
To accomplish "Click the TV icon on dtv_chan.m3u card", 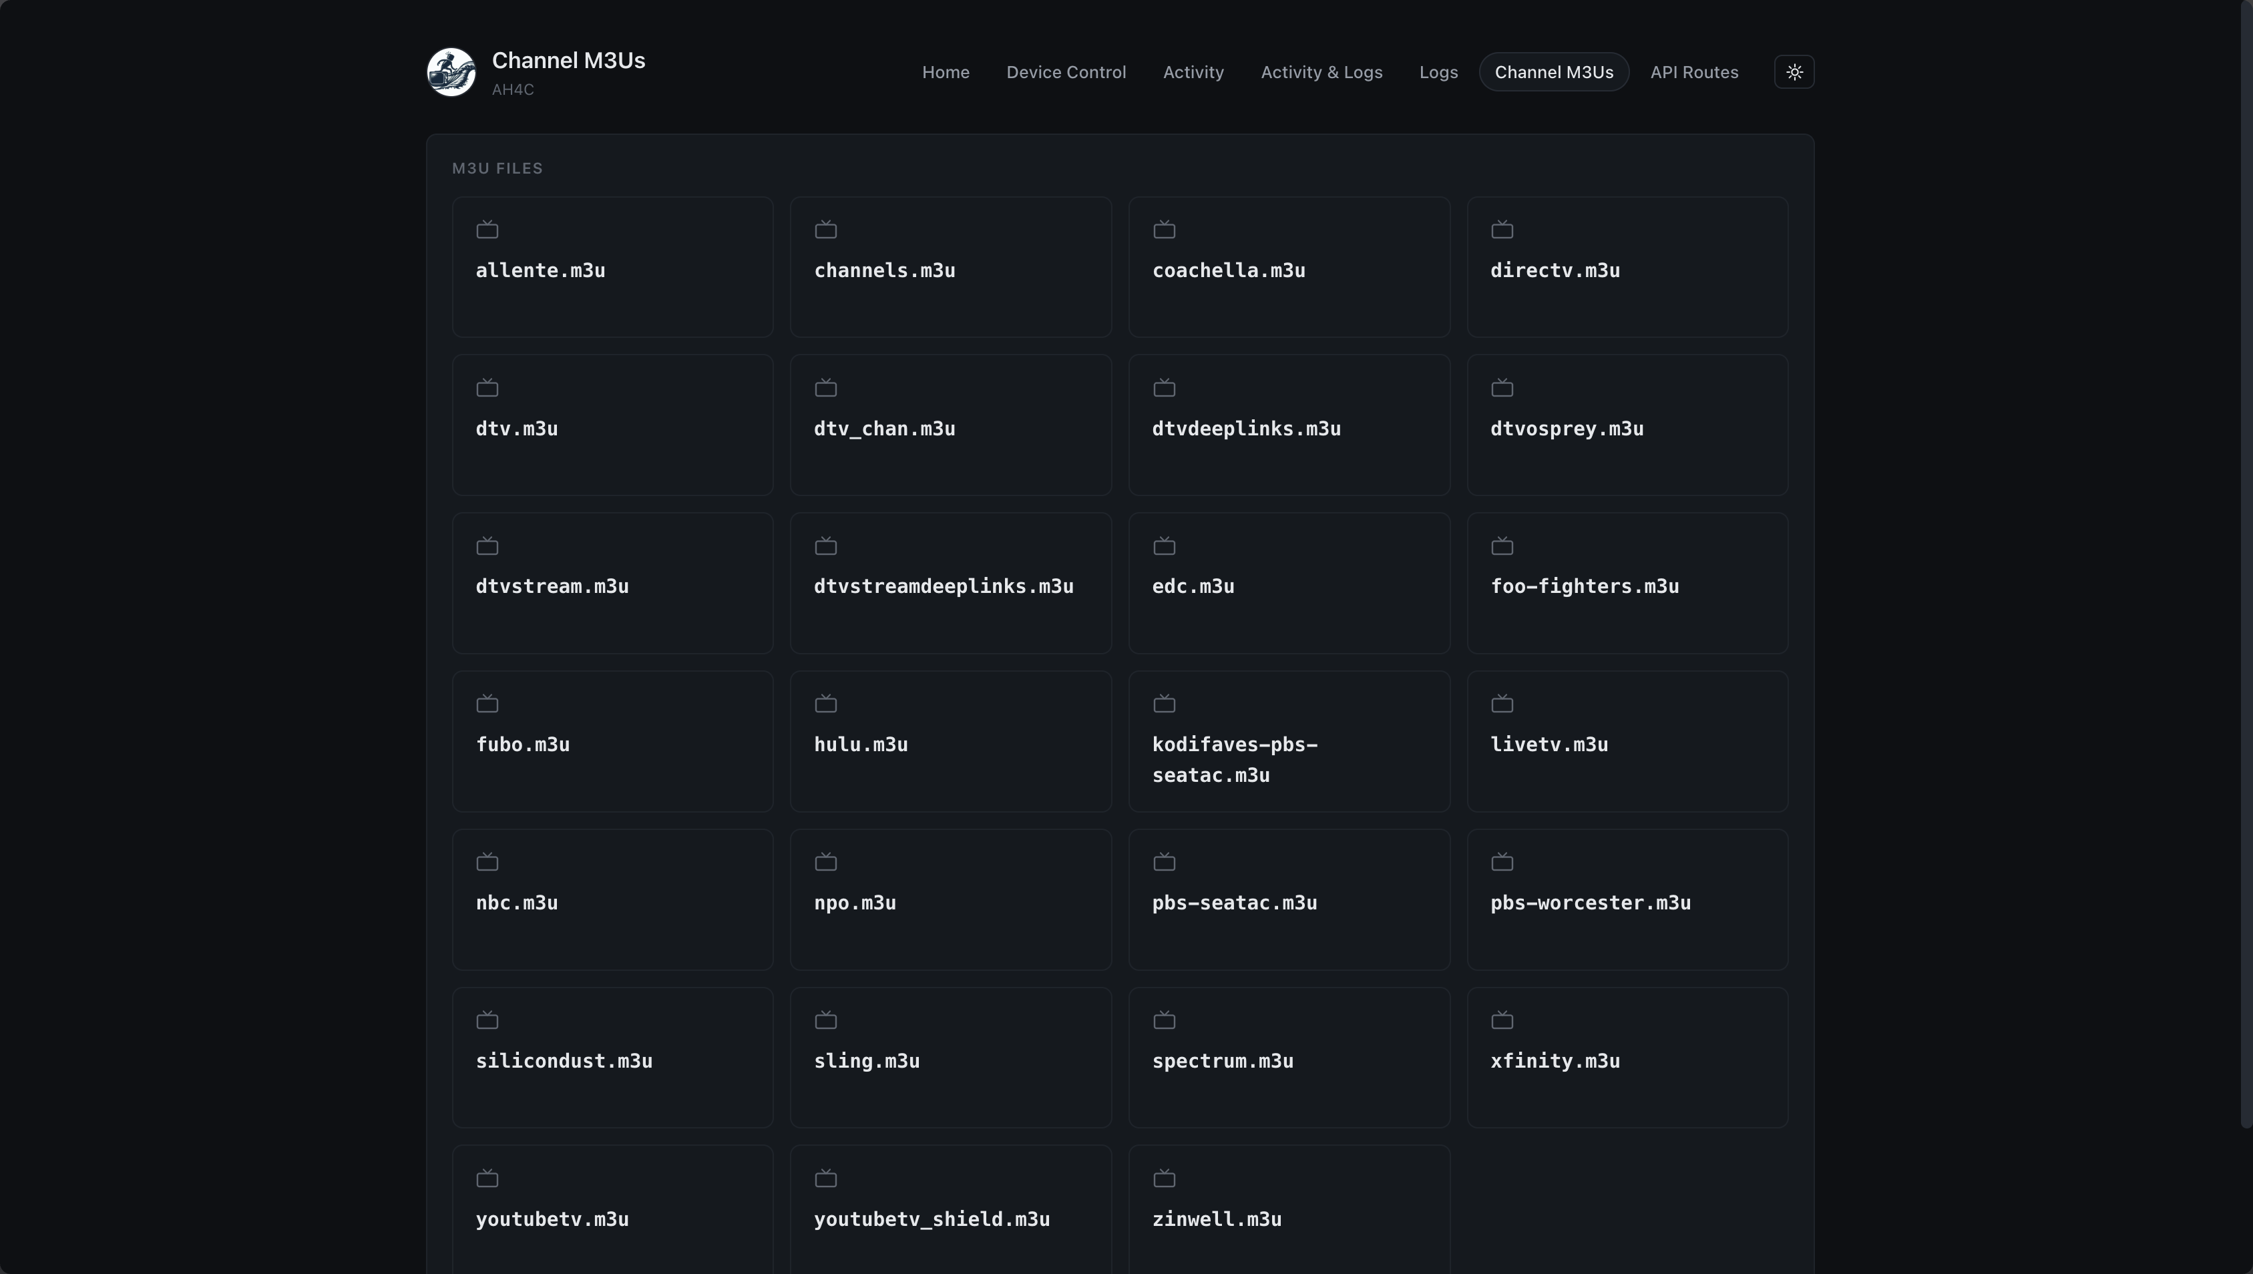I will 826,388.
